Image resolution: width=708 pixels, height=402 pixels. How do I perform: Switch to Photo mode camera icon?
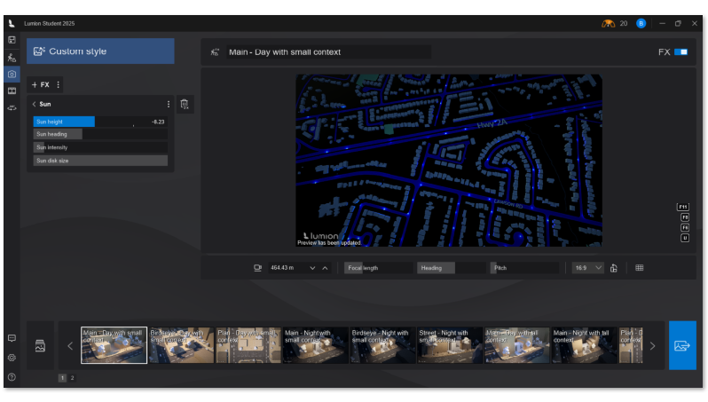click(x=12, y=74)
